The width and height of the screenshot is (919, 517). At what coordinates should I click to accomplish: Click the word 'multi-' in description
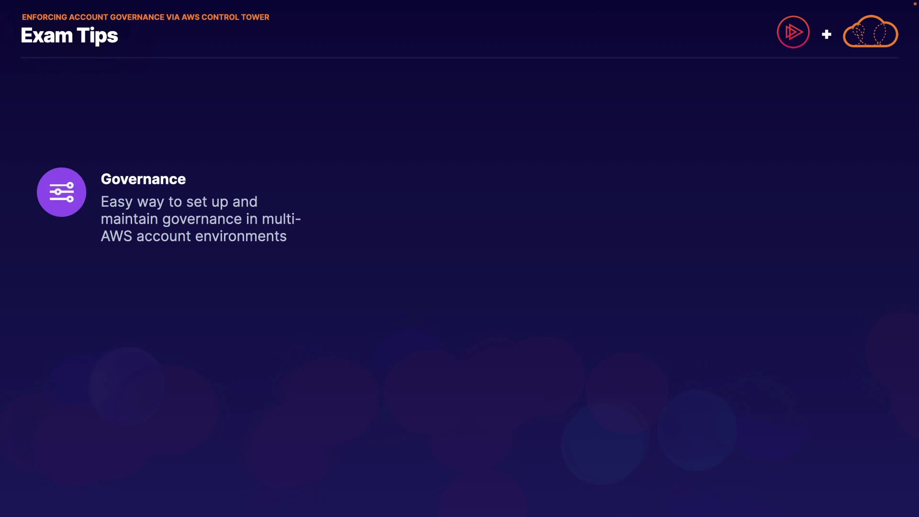[x=281, y=219]
